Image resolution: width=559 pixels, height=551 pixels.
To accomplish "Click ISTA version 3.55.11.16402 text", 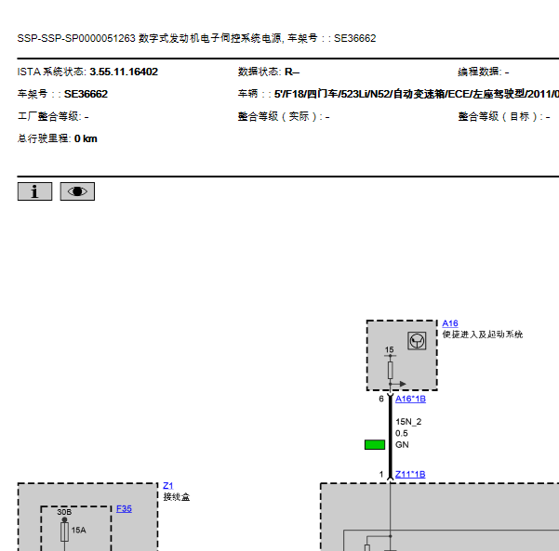I will (124, 72).
